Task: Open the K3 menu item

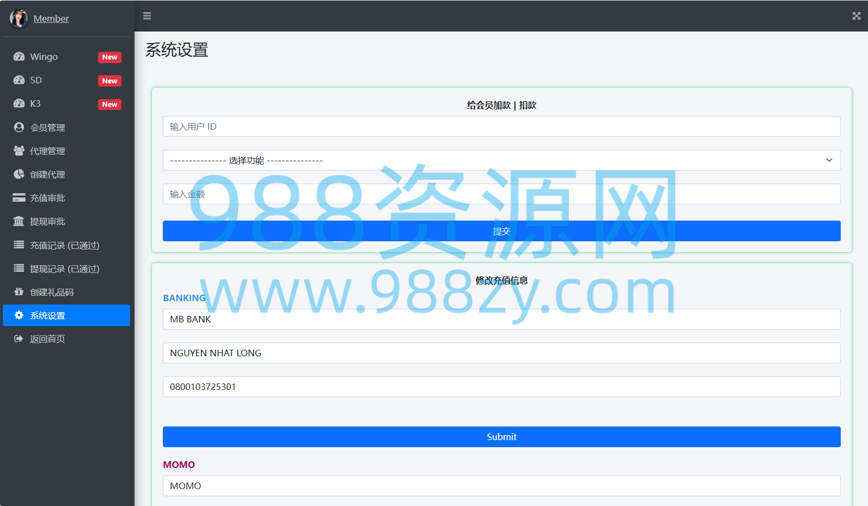Action: click(x=66, y=103)
